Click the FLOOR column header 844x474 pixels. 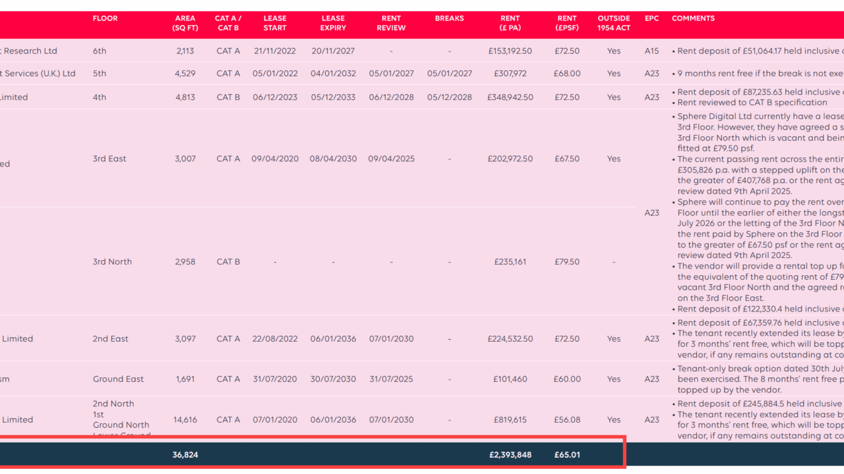click(105, 18)
